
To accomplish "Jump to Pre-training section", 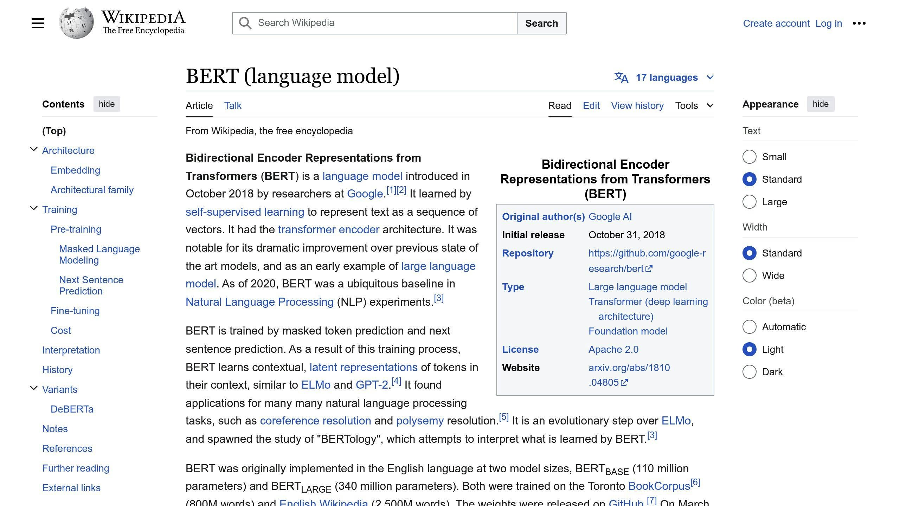I will tap(76, 229).
